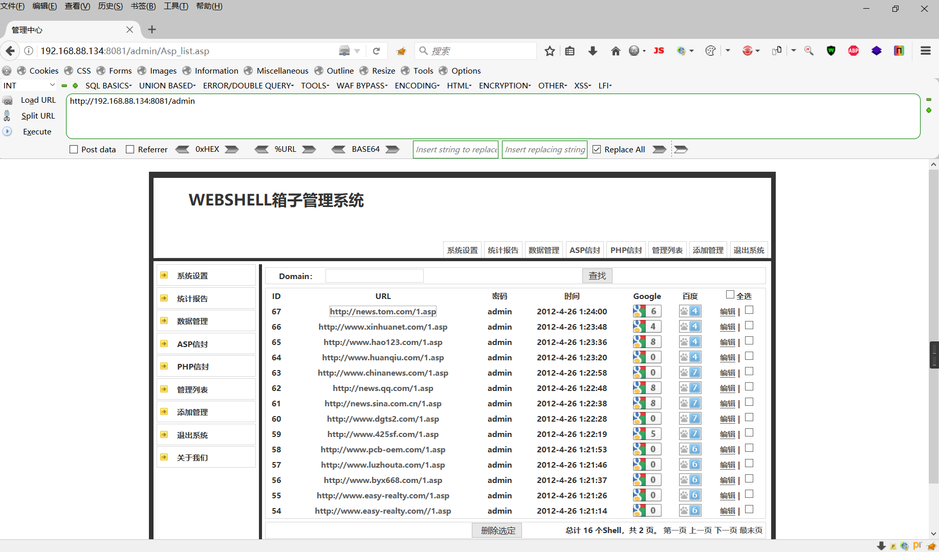Open the http://news.tom.com/1.asp link
Screen dimensions: 939x552
tap(383, 311)
